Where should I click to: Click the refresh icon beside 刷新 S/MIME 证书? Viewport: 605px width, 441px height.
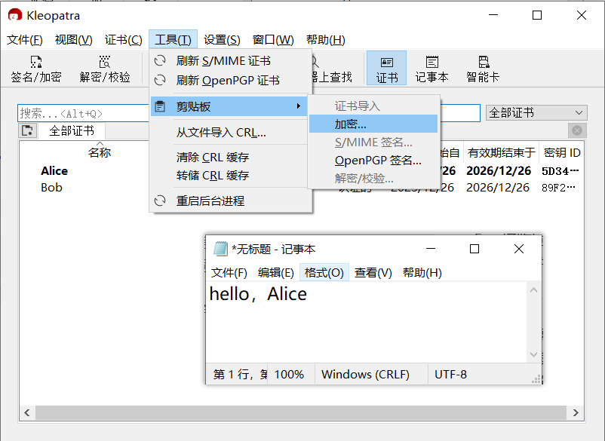click(x=160, y=60)
